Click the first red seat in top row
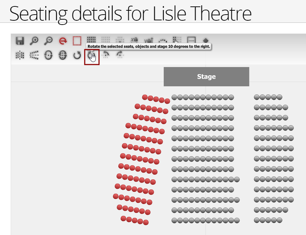 pyautogui.click(x=145, y=97)
